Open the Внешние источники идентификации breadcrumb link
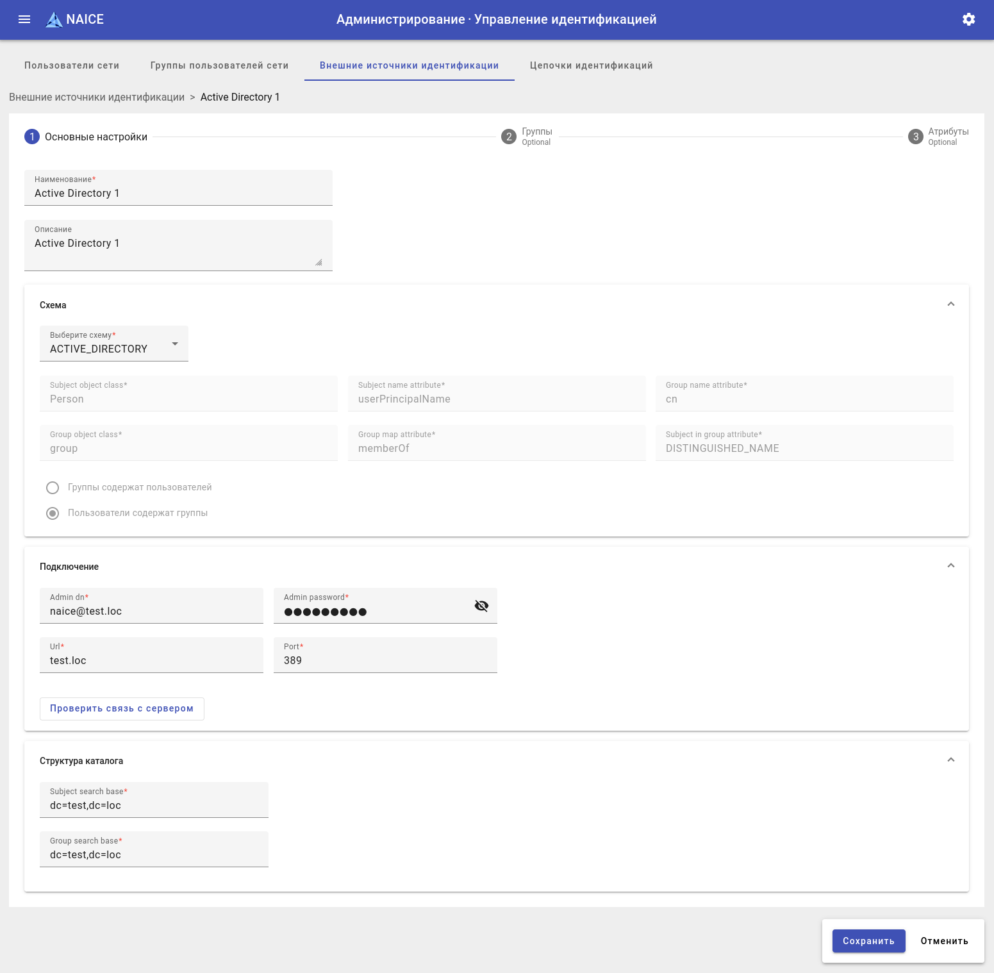The width and height of the screenshot is (994, 973). 97,97
